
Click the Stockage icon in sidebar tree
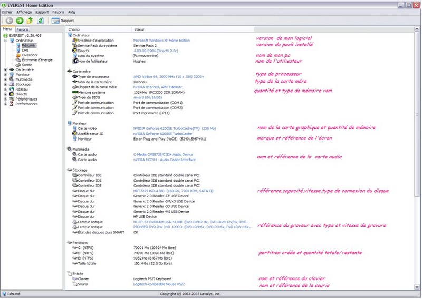click(x=12, y=84)
